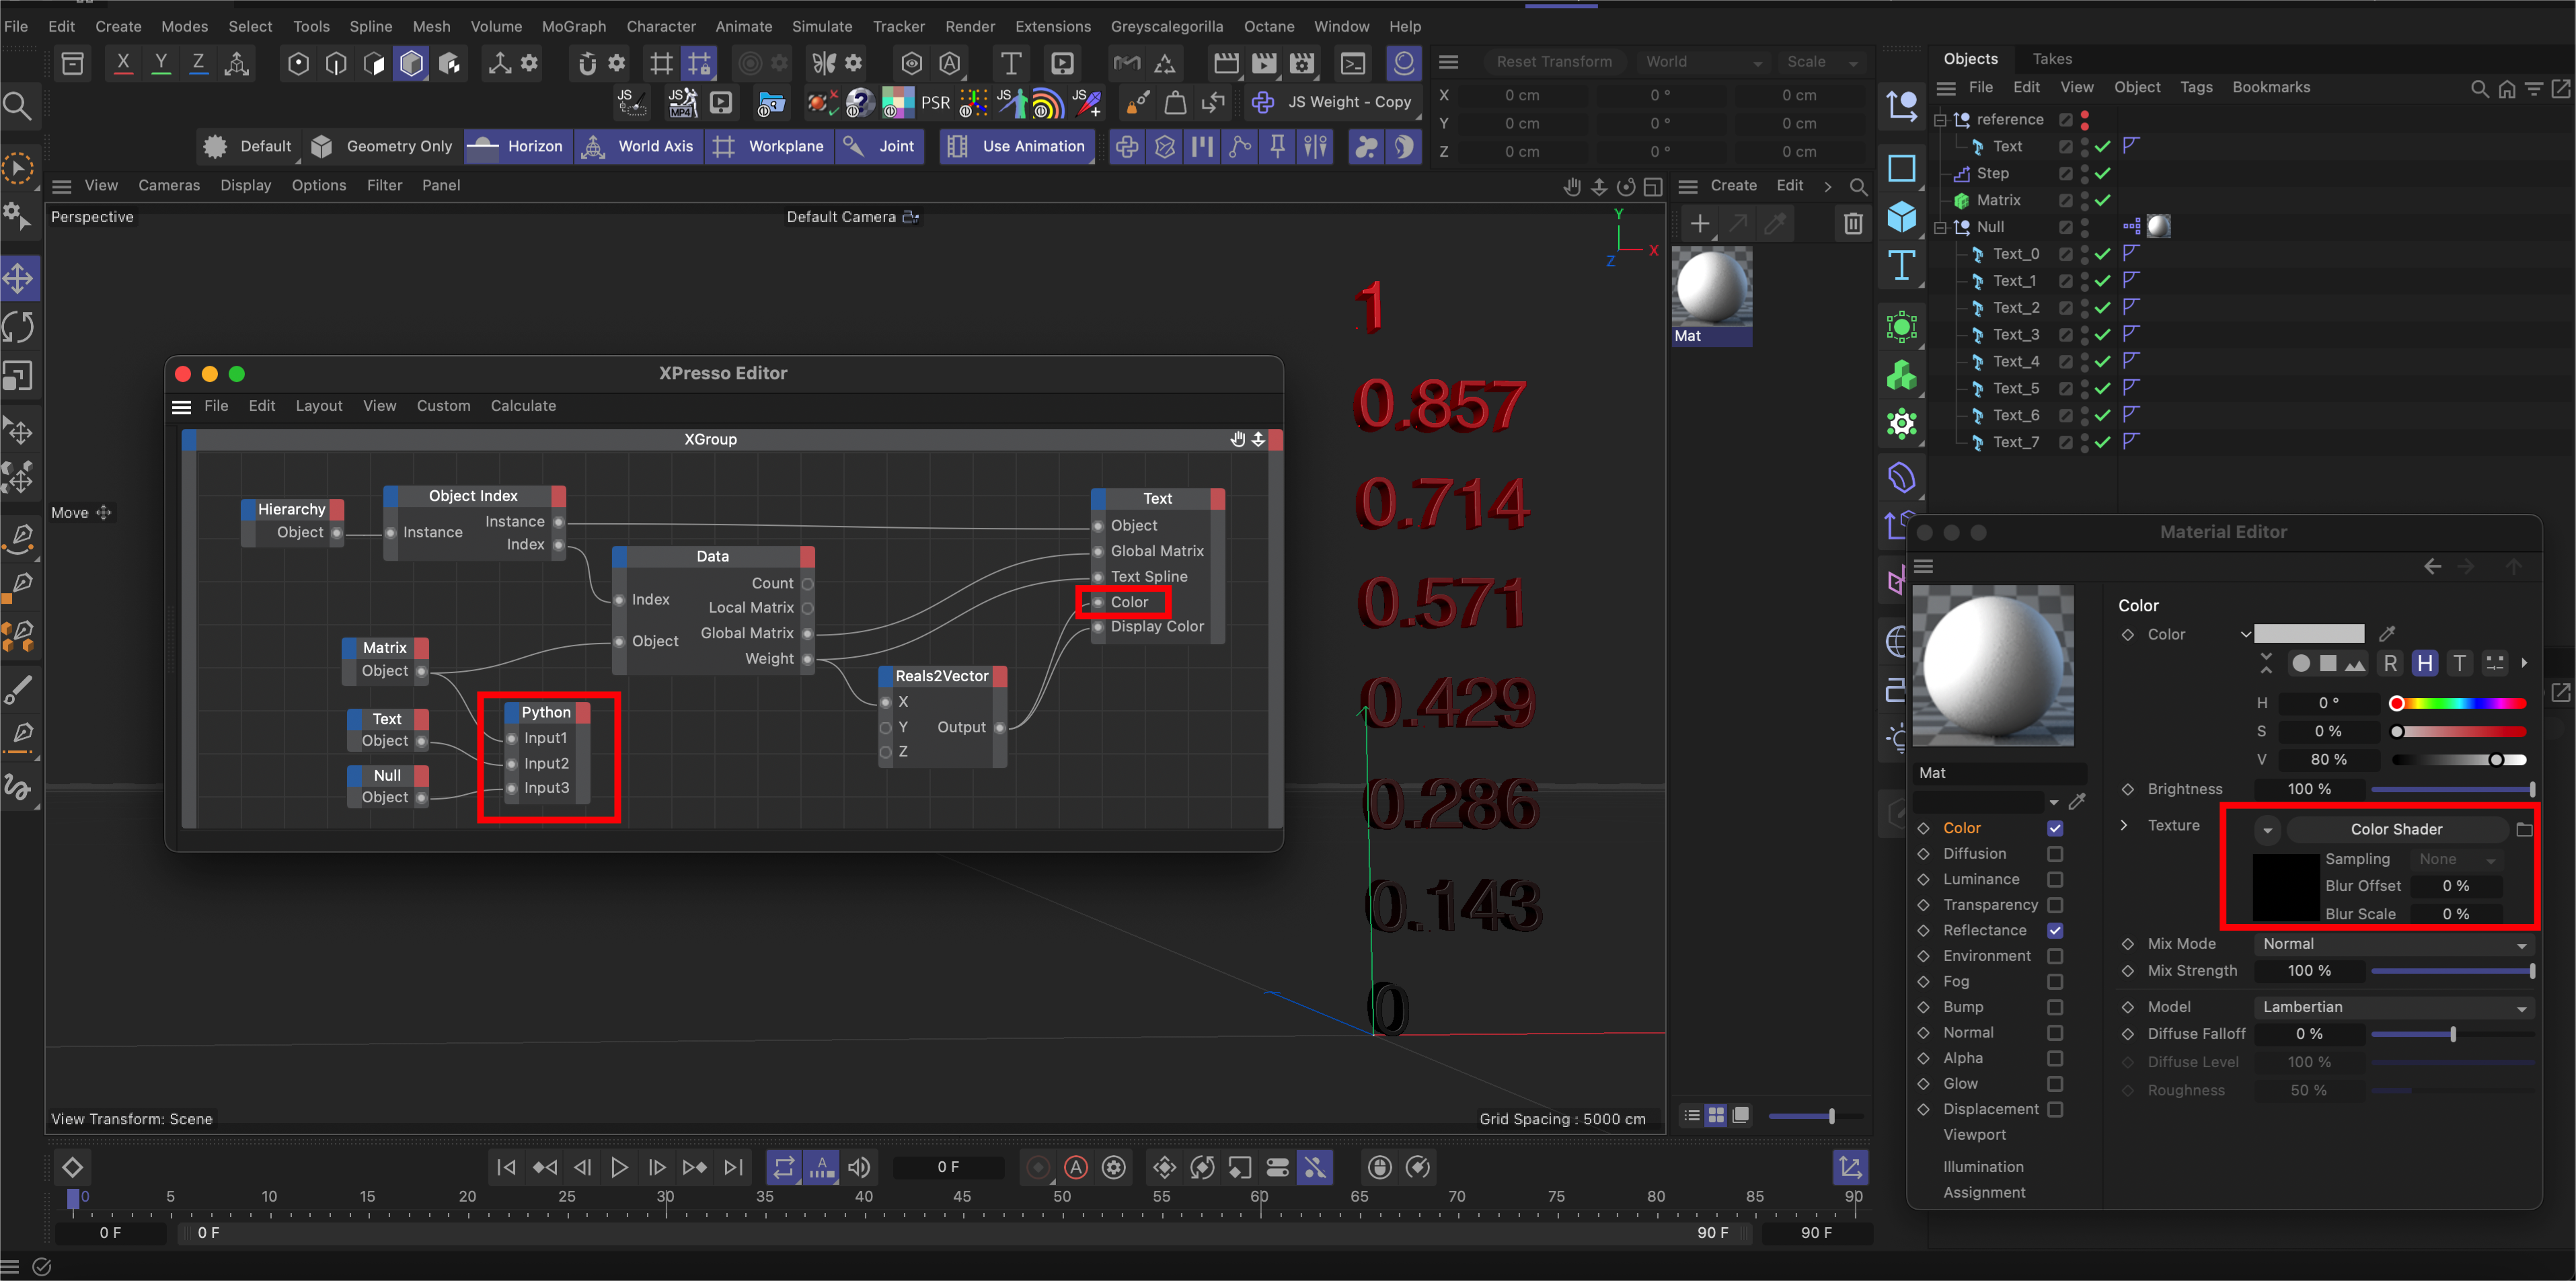
Task: Enable the Alpha channel checkbox
Action: [x=2055, y=1058]
